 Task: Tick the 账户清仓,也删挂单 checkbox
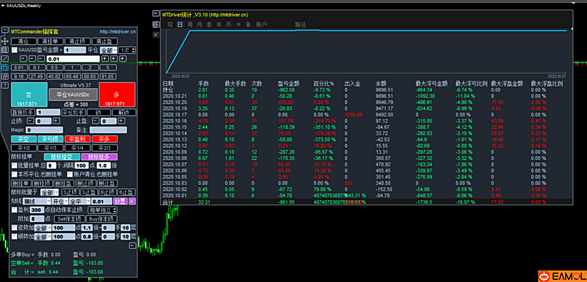[x=70, y=174]
